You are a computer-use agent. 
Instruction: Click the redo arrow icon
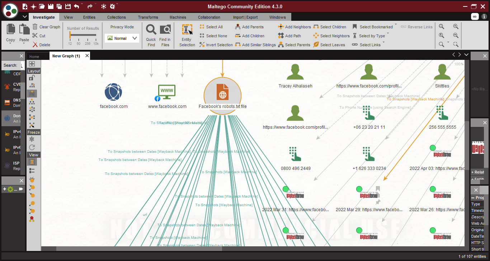[x=90, y=6]
